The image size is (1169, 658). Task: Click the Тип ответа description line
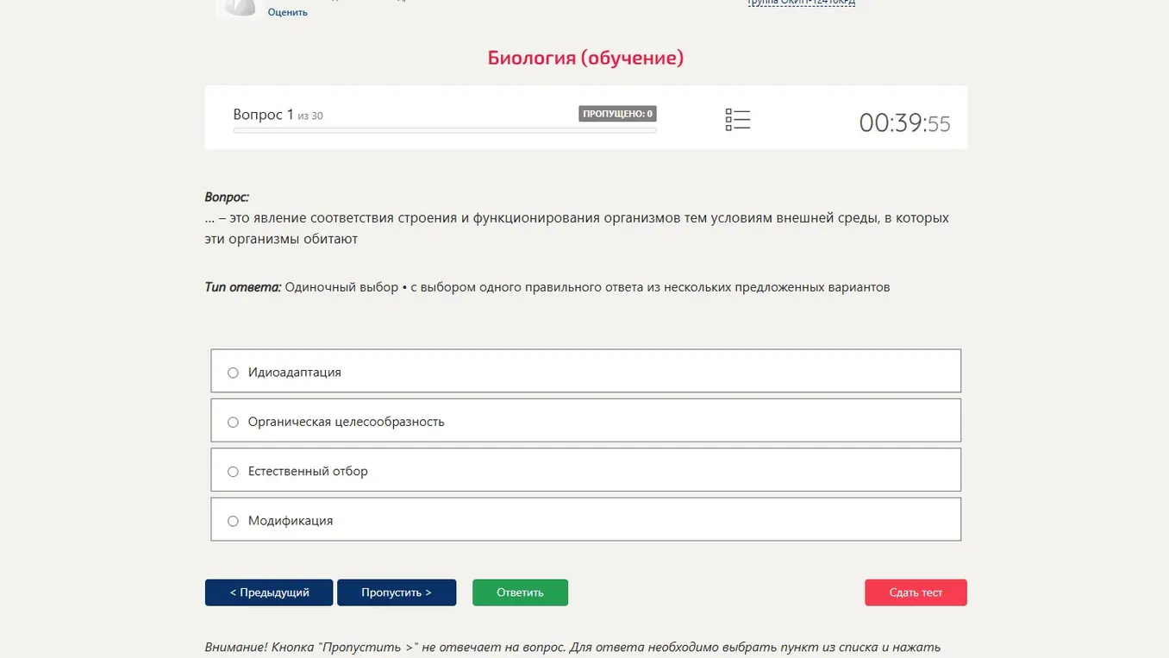click(x=547, y=287)
